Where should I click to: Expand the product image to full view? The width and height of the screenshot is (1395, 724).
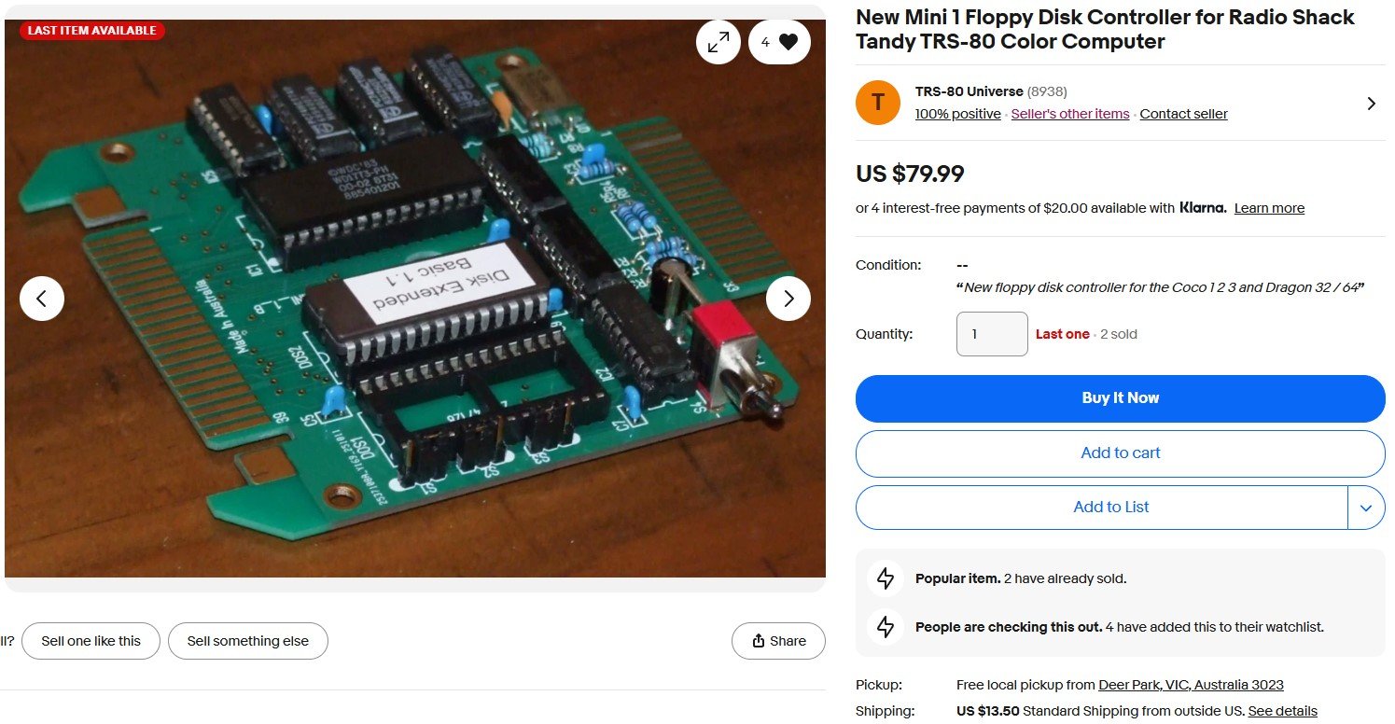tap(718, 42)
